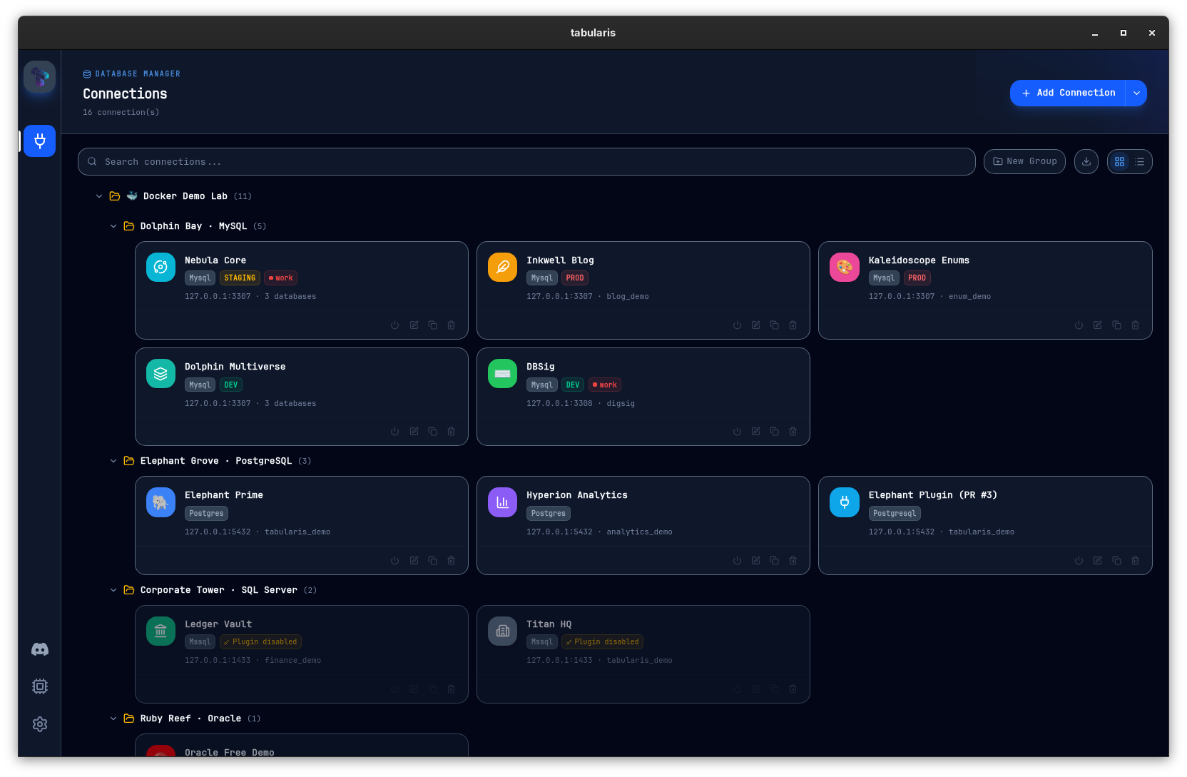Screen dimensions: 1187x777
Task: Duplicate the Inkwell Blog connection
Action: click(x=775, y=325)
